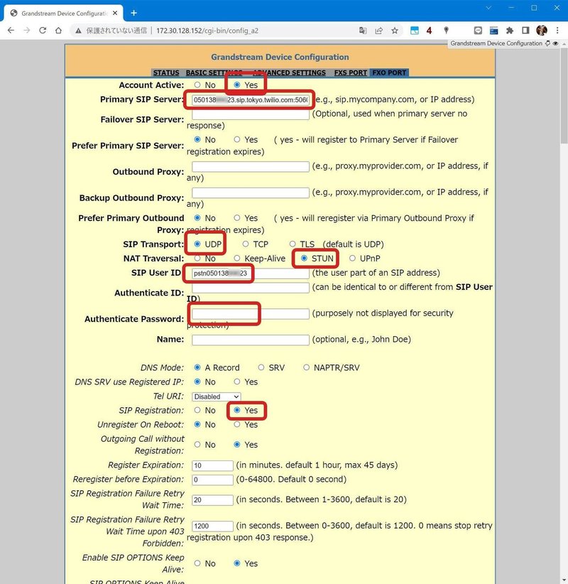Click the red number 4 extension icon
The width and height of the screenshot is (568, 584).
coord(429,31)
